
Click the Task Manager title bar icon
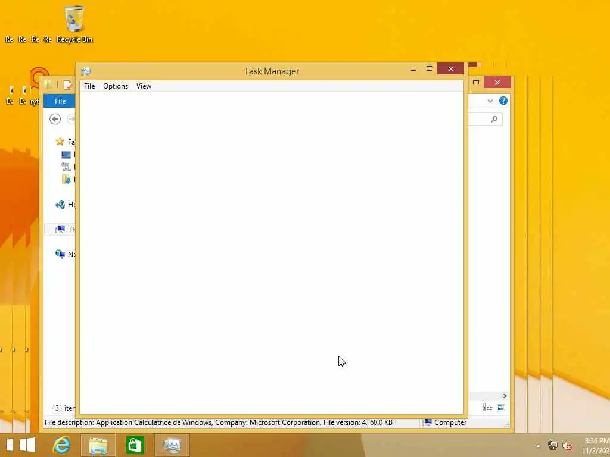86,71
